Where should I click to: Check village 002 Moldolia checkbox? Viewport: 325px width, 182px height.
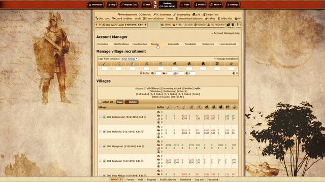point(100,131)
